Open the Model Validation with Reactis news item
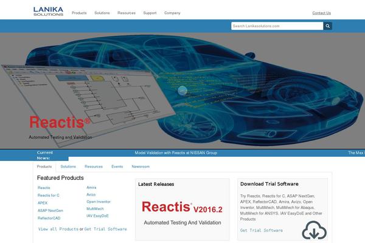The height and width of the screenshot is (243, 365). pos(176,152)
